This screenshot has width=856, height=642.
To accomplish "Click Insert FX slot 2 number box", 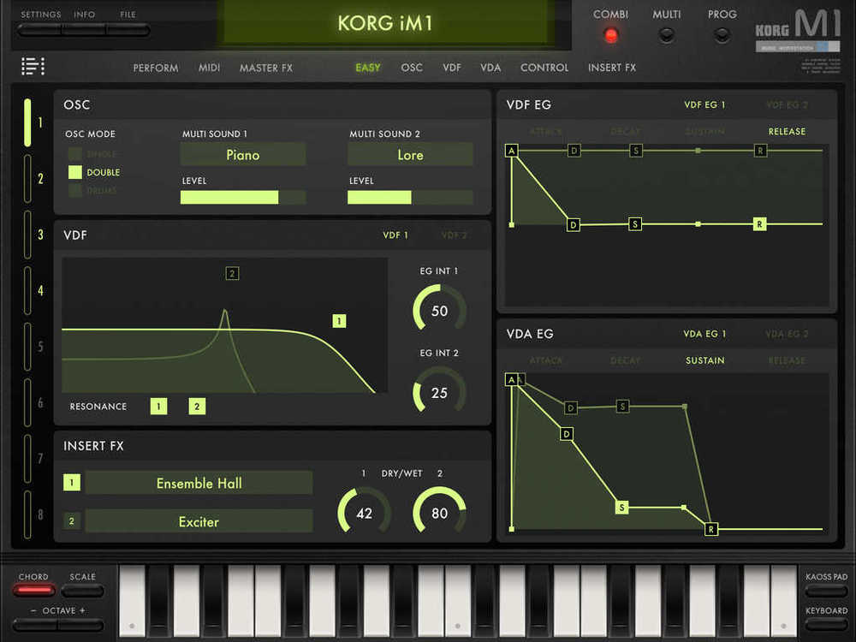I will (72, 521).
